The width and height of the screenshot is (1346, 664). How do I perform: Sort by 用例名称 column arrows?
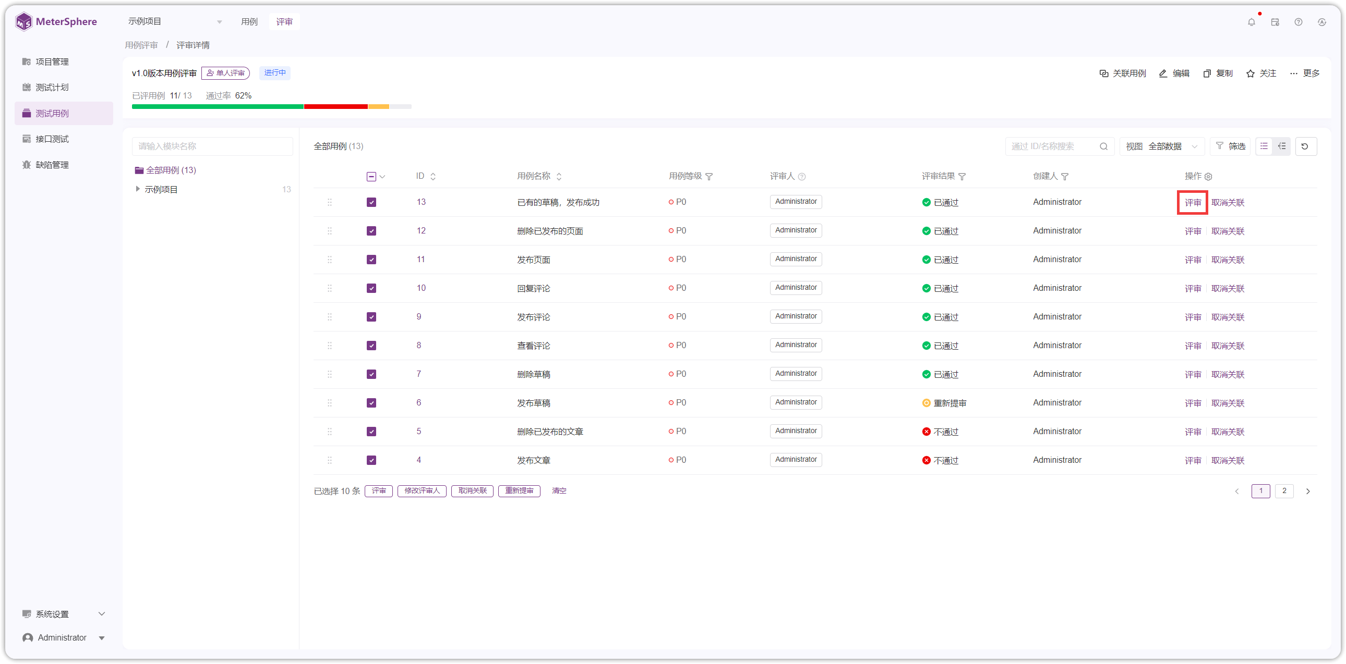(559, 177)
